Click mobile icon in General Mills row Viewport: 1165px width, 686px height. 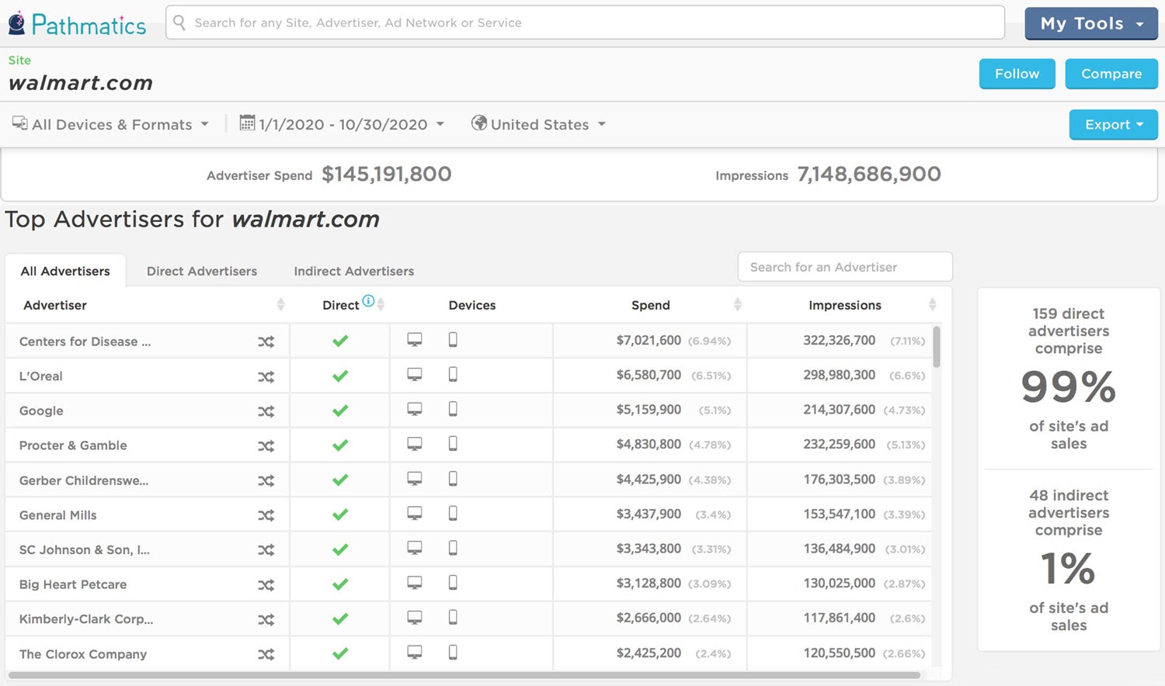point(453,513)
